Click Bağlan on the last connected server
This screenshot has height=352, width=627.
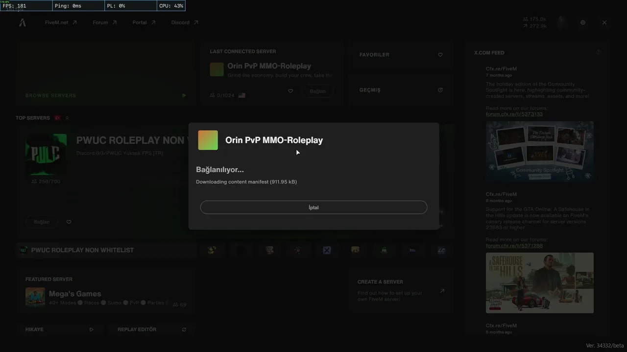pos(317,91)
